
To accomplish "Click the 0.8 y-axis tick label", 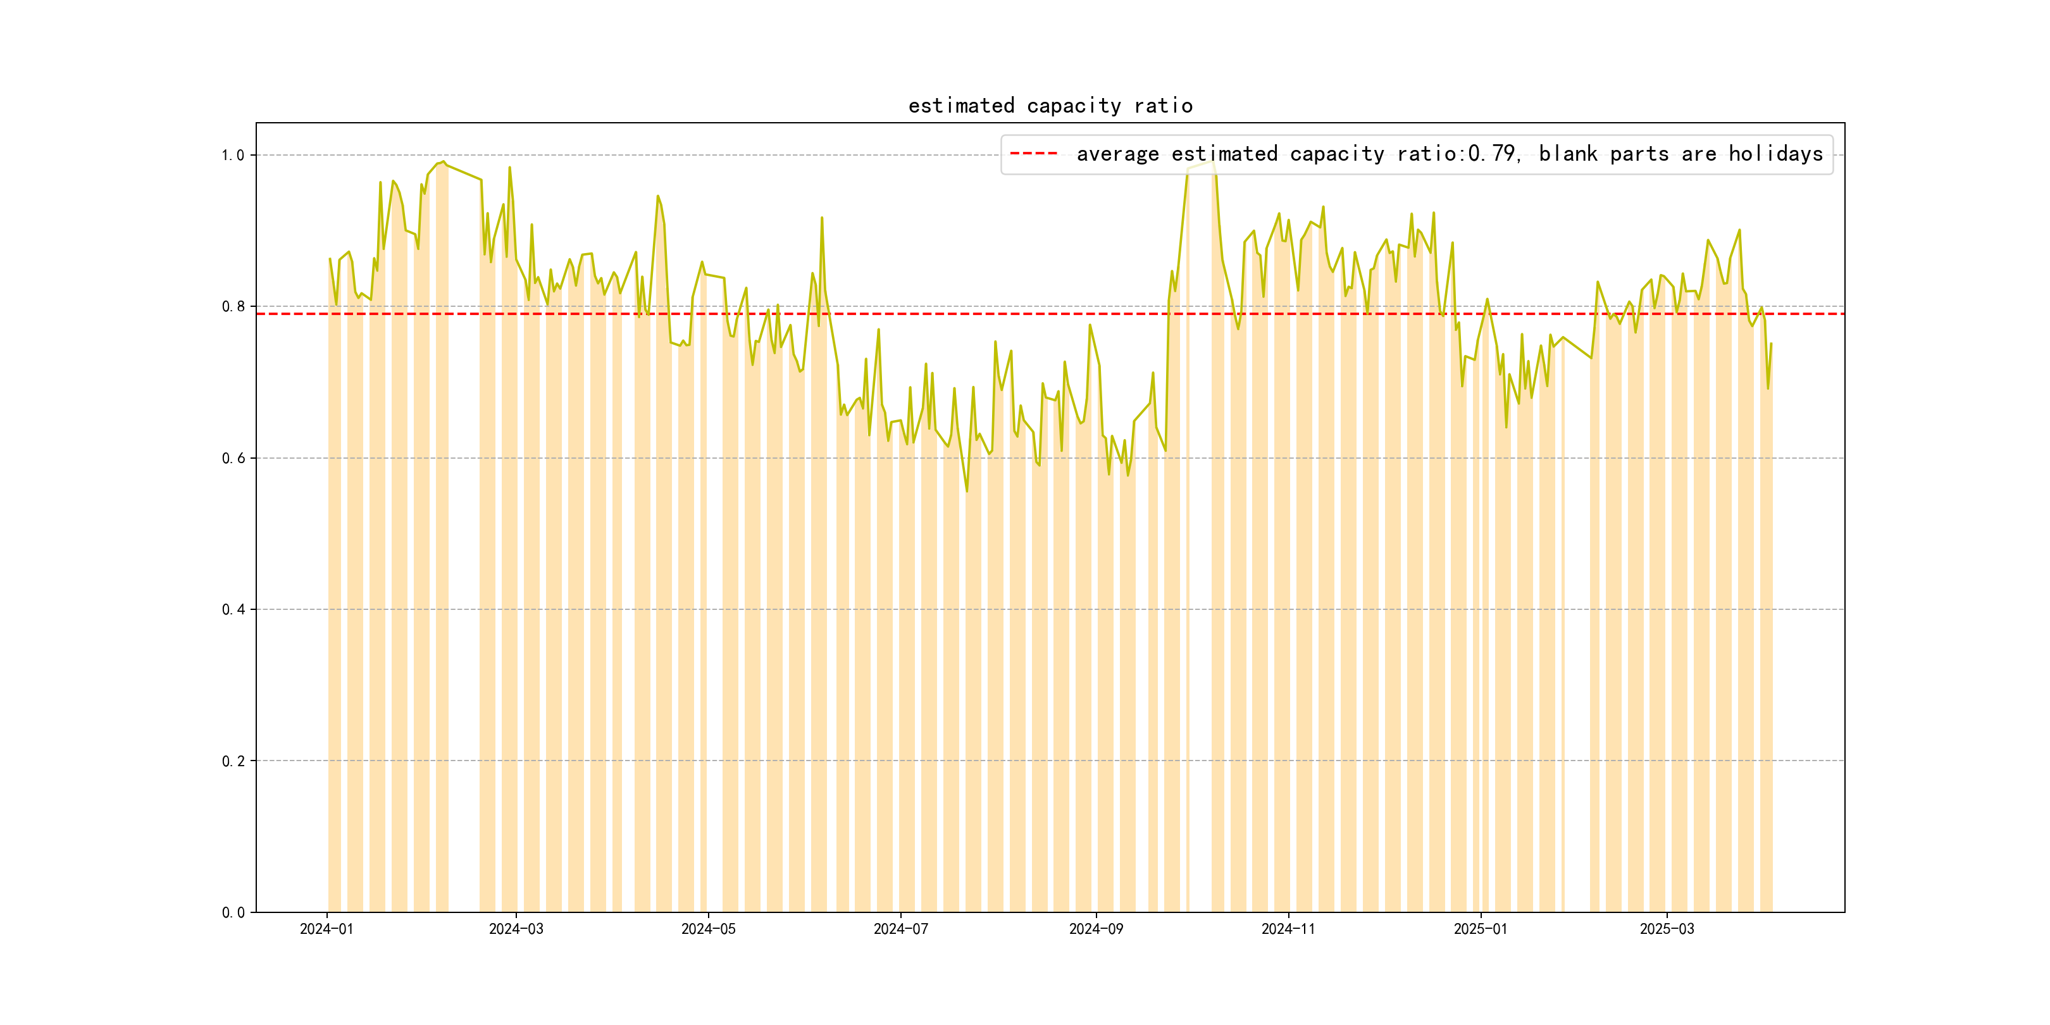I will tap(232, 306).
